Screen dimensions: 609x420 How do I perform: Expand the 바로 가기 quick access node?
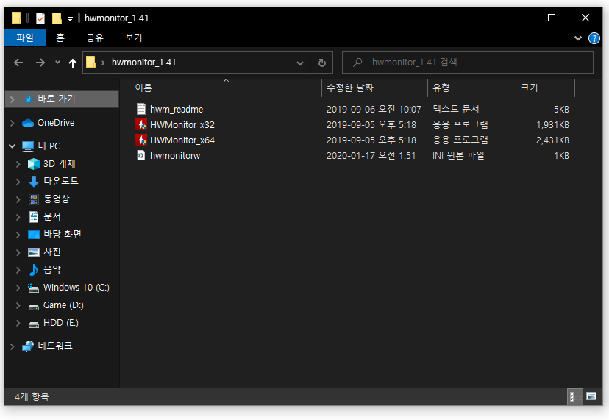pyautogui.click(x=12, y=99)
